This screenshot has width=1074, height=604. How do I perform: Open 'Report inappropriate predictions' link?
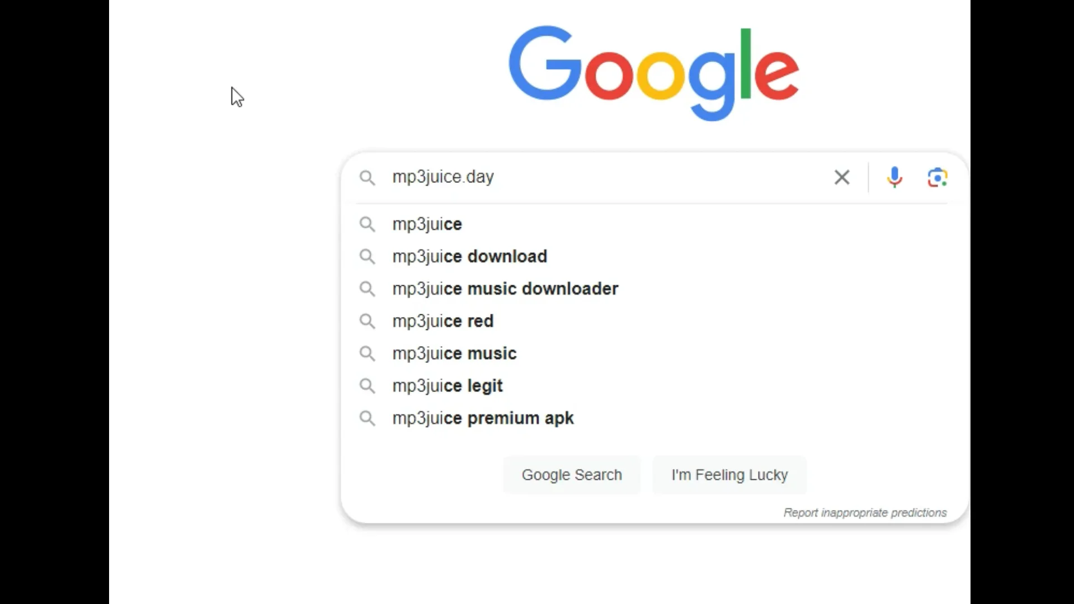[x=865, y=513]
